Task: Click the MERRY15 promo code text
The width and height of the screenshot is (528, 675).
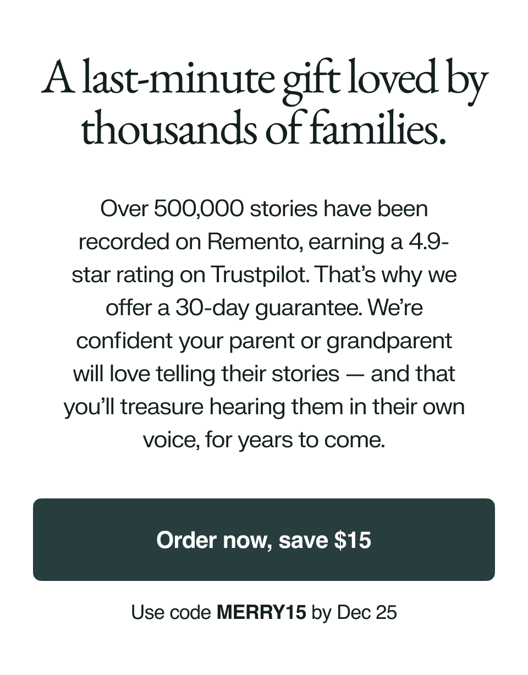Action: [x=261, y=612]
